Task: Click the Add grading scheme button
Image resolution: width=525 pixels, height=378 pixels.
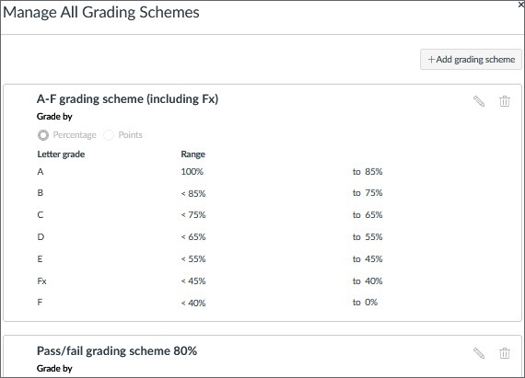Action: tap(471, 60)
